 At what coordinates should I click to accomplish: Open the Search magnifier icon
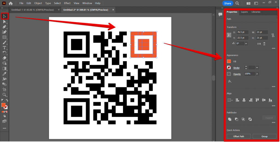click(x=237, y=3)
